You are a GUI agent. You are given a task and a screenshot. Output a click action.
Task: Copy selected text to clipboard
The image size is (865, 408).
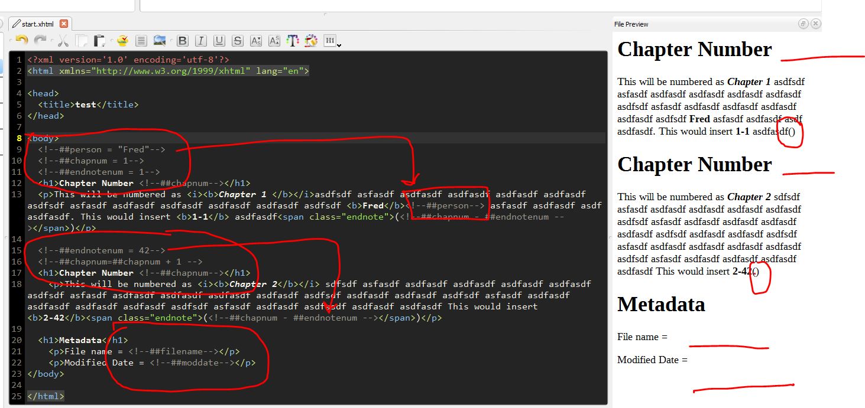click(82, 41)
